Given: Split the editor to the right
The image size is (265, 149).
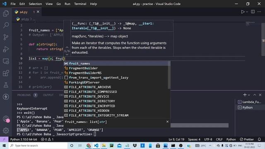Looking at the screenshot, I should coord(253,12).
